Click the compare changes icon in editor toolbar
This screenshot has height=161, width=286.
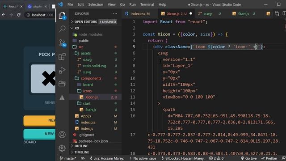[277, 13]
